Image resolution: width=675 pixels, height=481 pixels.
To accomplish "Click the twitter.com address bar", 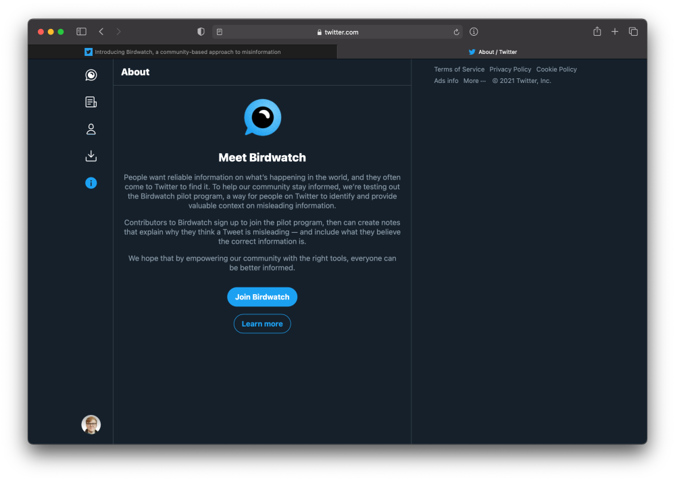I will (338, 32).
